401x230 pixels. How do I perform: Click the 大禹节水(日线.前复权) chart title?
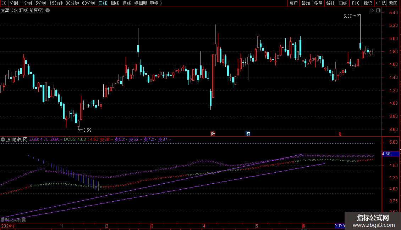[22, 11]
